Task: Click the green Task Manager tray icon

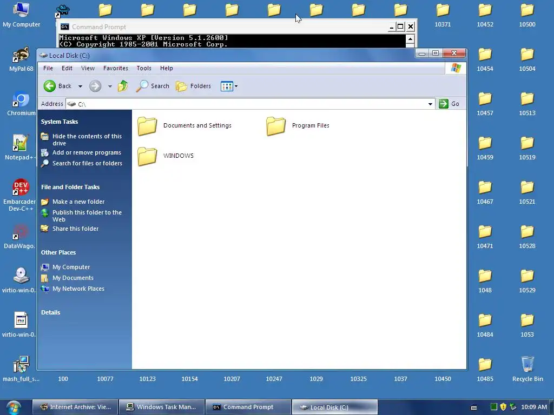Action: click(493, 407)
